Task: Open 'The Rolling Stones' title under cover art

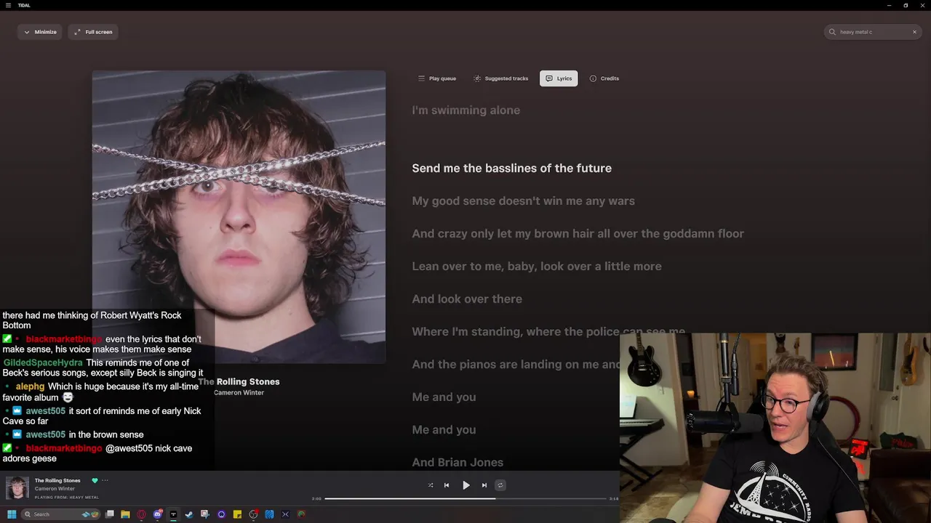Action: coord(239,381)
